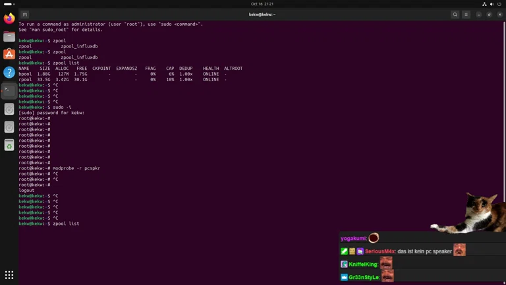Screen dimensions: 506x285
Task: Click the new tab icon in terminal header
Action: coord(25,15)
